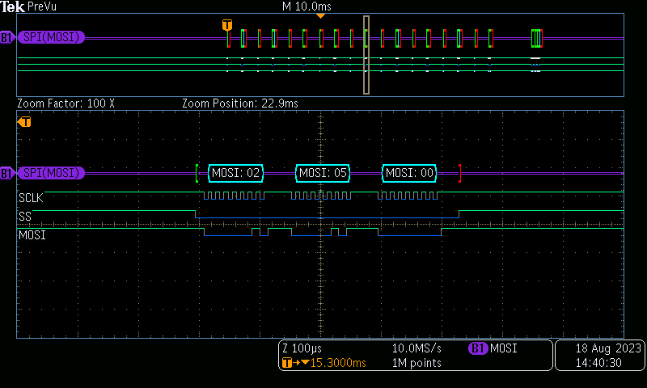The image size is (647, 388).
Task: Click the orange trigger T marker in overview
Action: tap(227, 25)
